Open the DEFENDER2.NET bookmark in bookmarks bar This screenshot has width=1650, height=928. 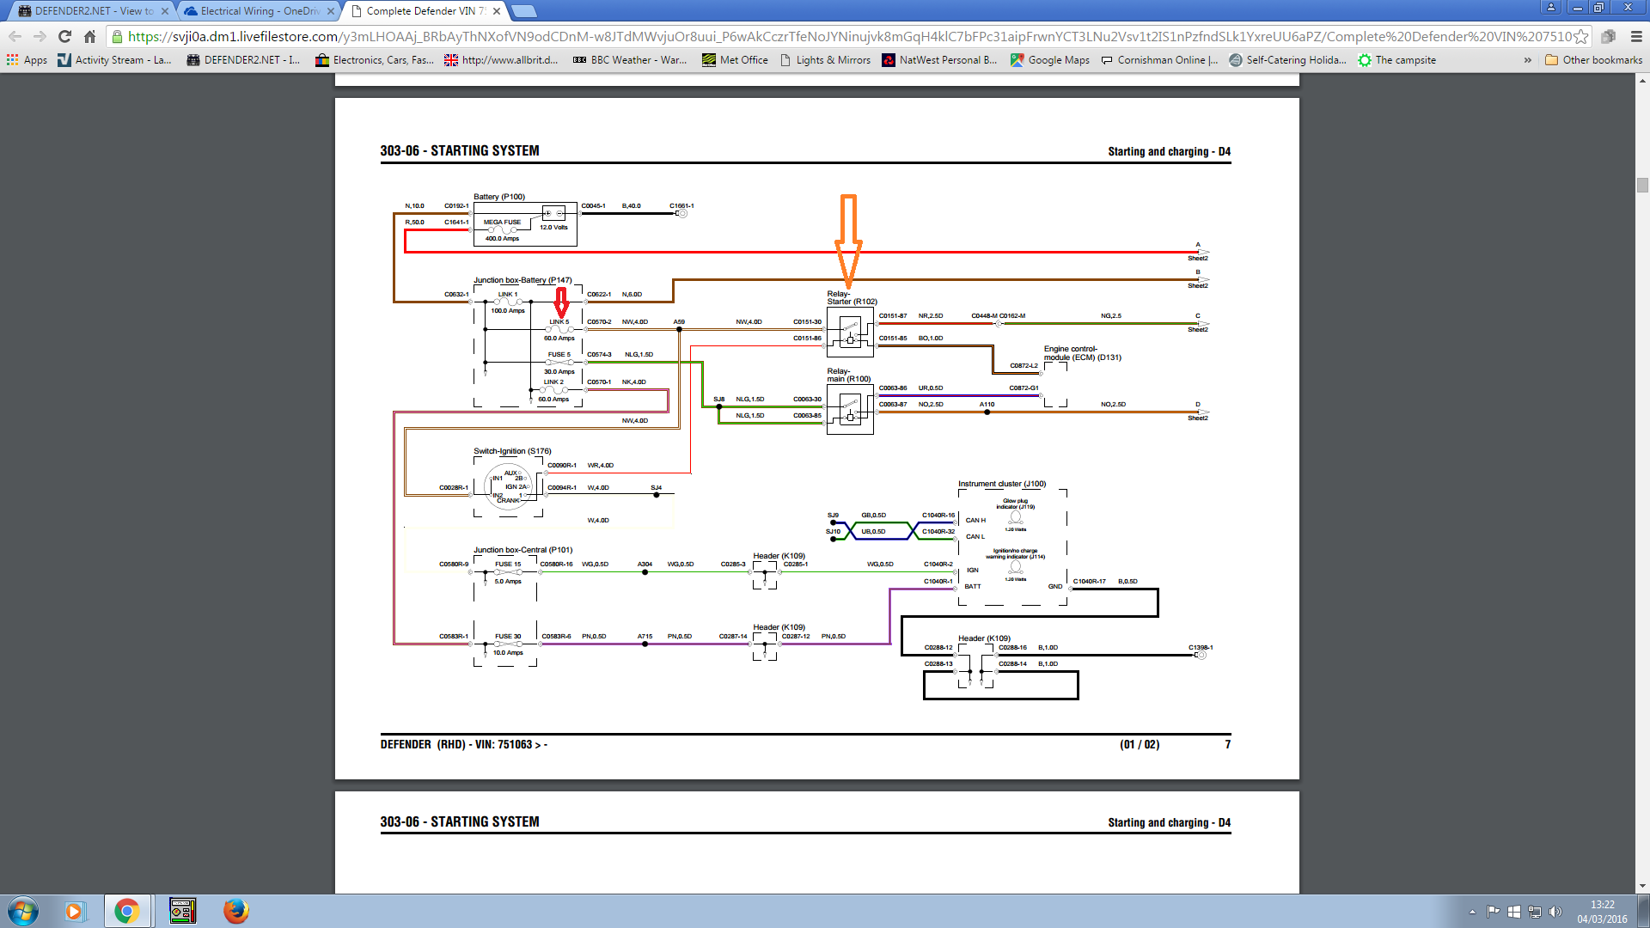[x=243, y=60]
